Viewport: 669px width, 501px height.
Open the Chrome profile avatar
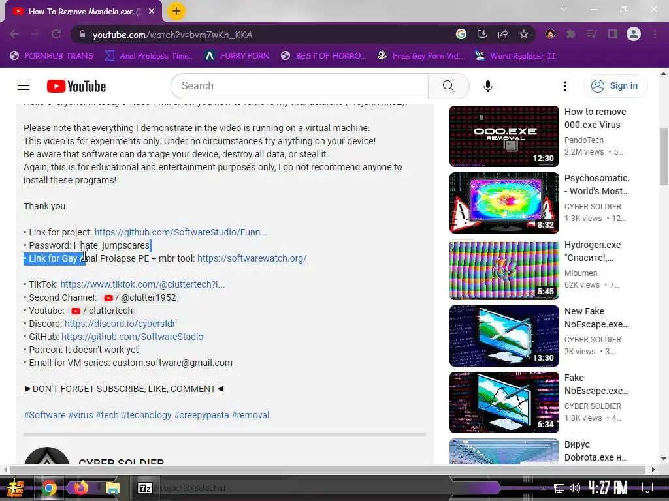click(634, 34)
